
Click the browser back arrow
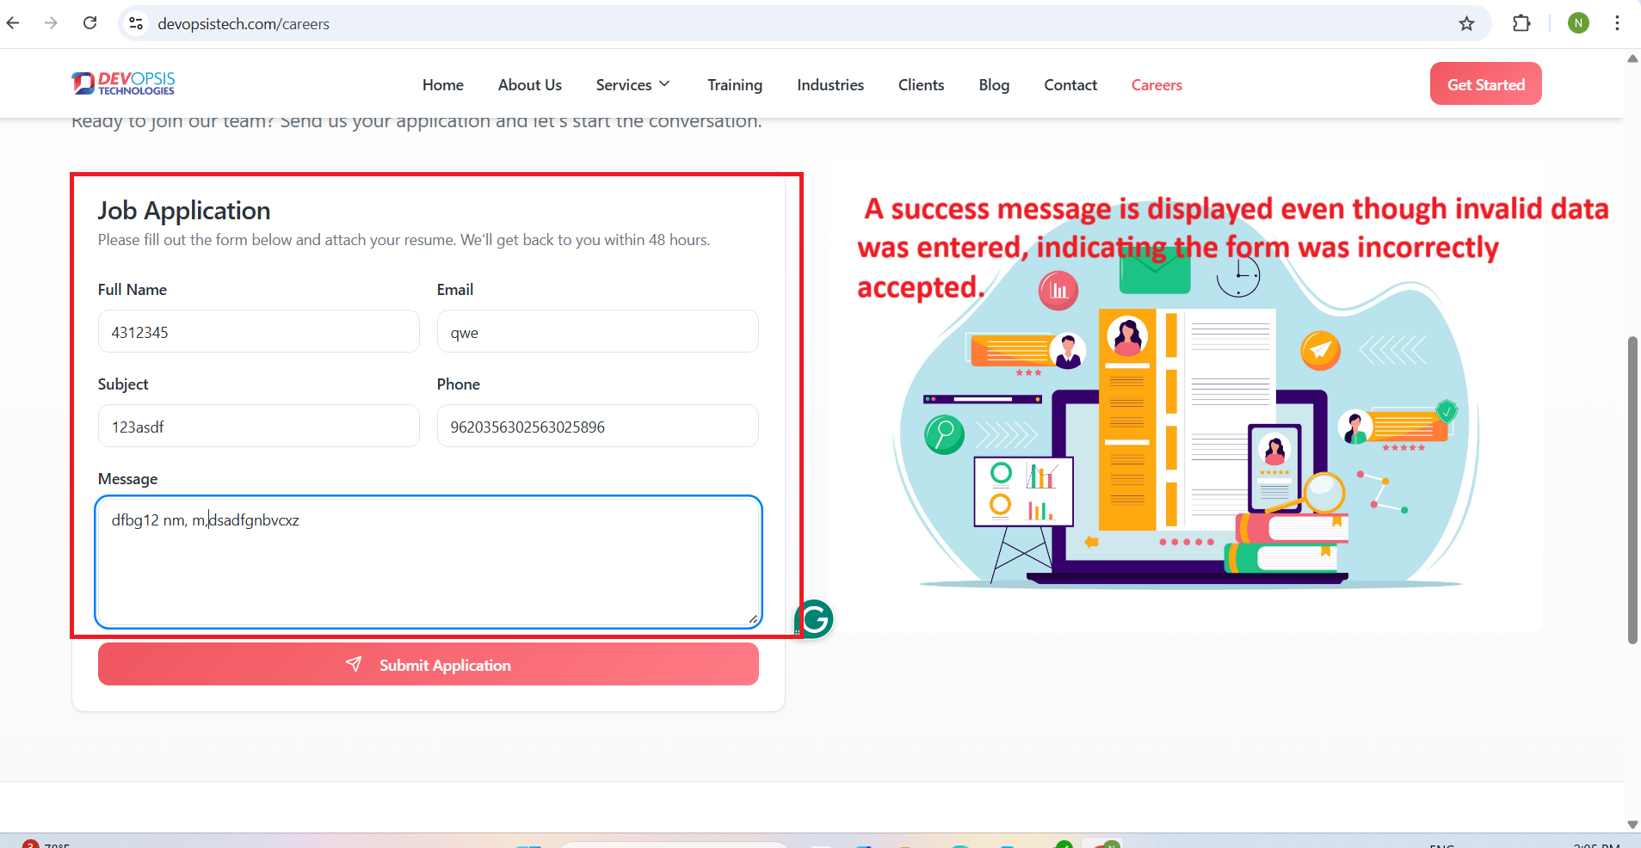coord(13,23)
